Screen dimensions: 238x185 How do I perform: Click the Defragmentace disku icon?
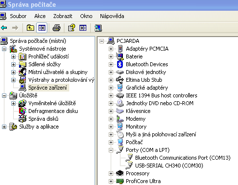click(22, 111)
